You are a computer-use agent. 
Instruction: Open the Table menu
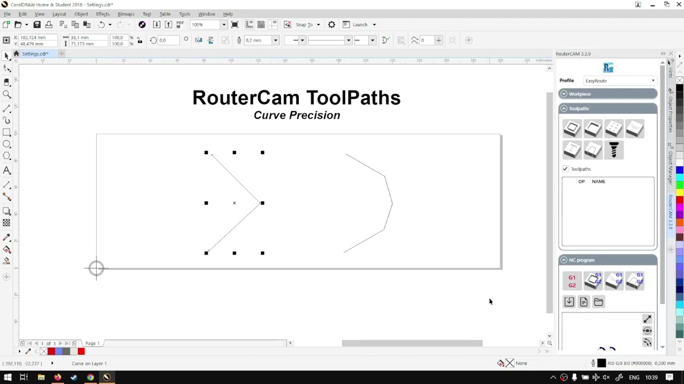point(165,14)
